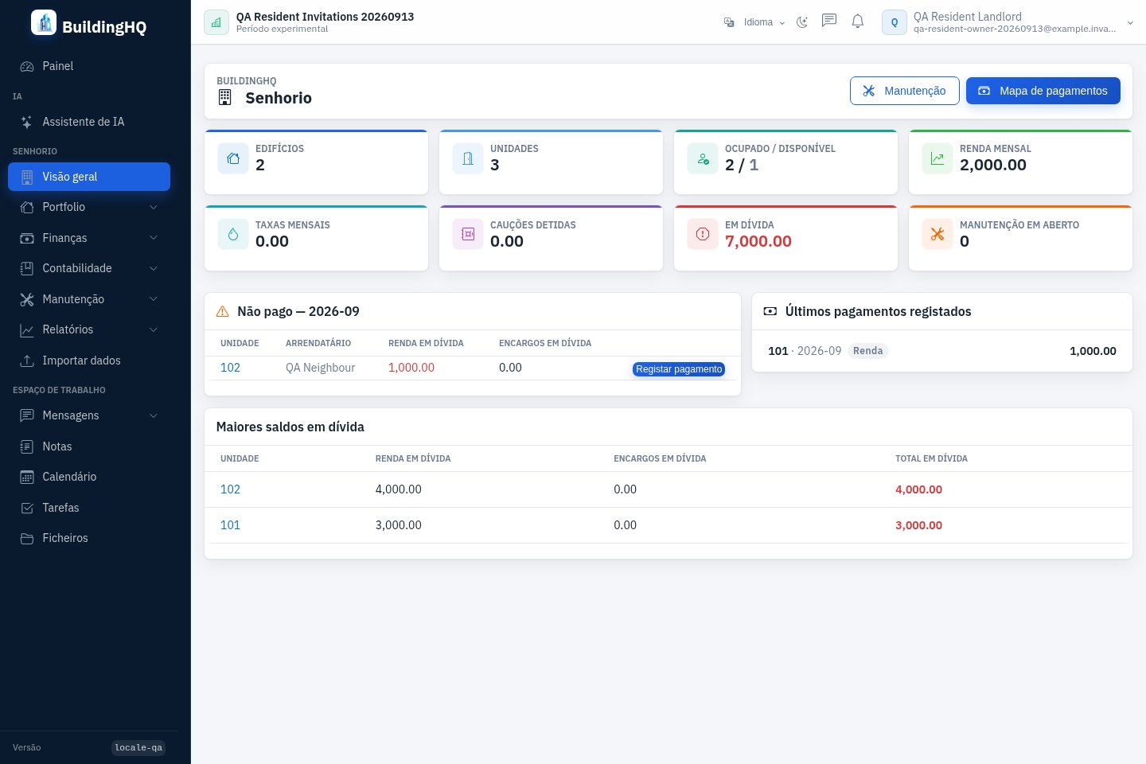Expand the Relatórios sidebar section
This screenshot has height=764, width=1146.
[x=89, y=329]
